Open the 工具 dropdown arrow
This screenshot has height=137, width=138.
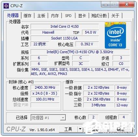[x=80, y=129]
